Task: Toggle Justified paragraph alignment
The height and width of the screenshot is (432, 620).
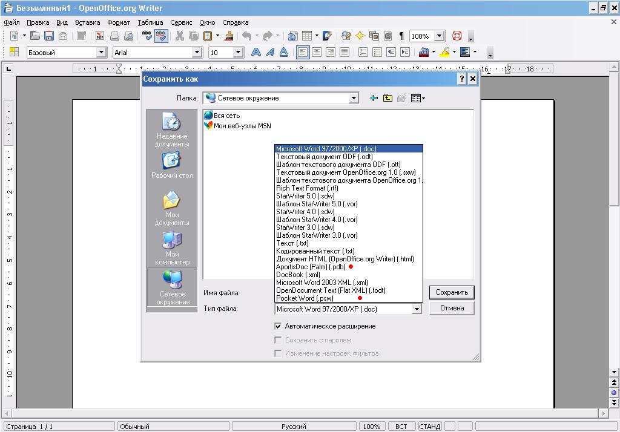Action: tap(345, 52)
